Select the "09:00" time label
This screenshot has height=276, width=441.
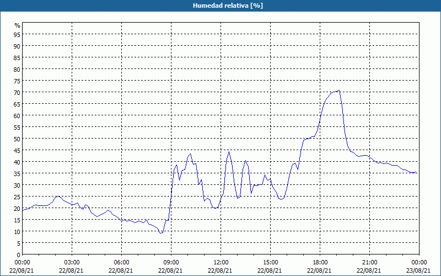coord(171,263)
